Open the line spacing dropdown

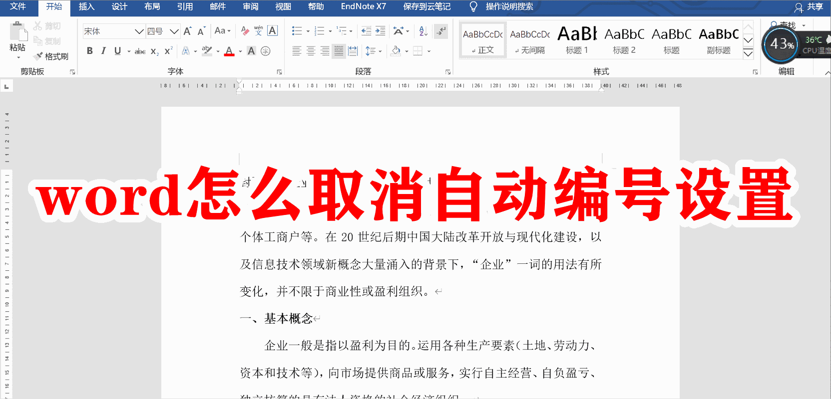click(x=374, y=51)
